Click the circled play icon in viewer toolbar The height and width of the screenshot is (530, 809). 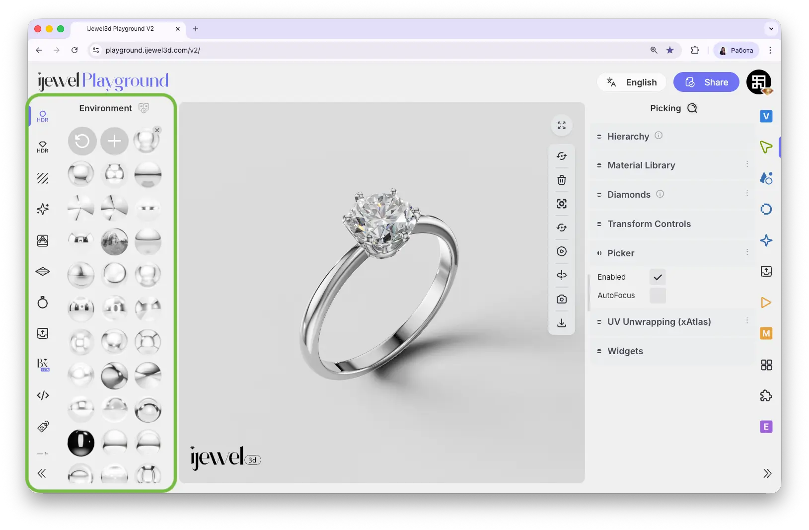(x=562, y=251)
